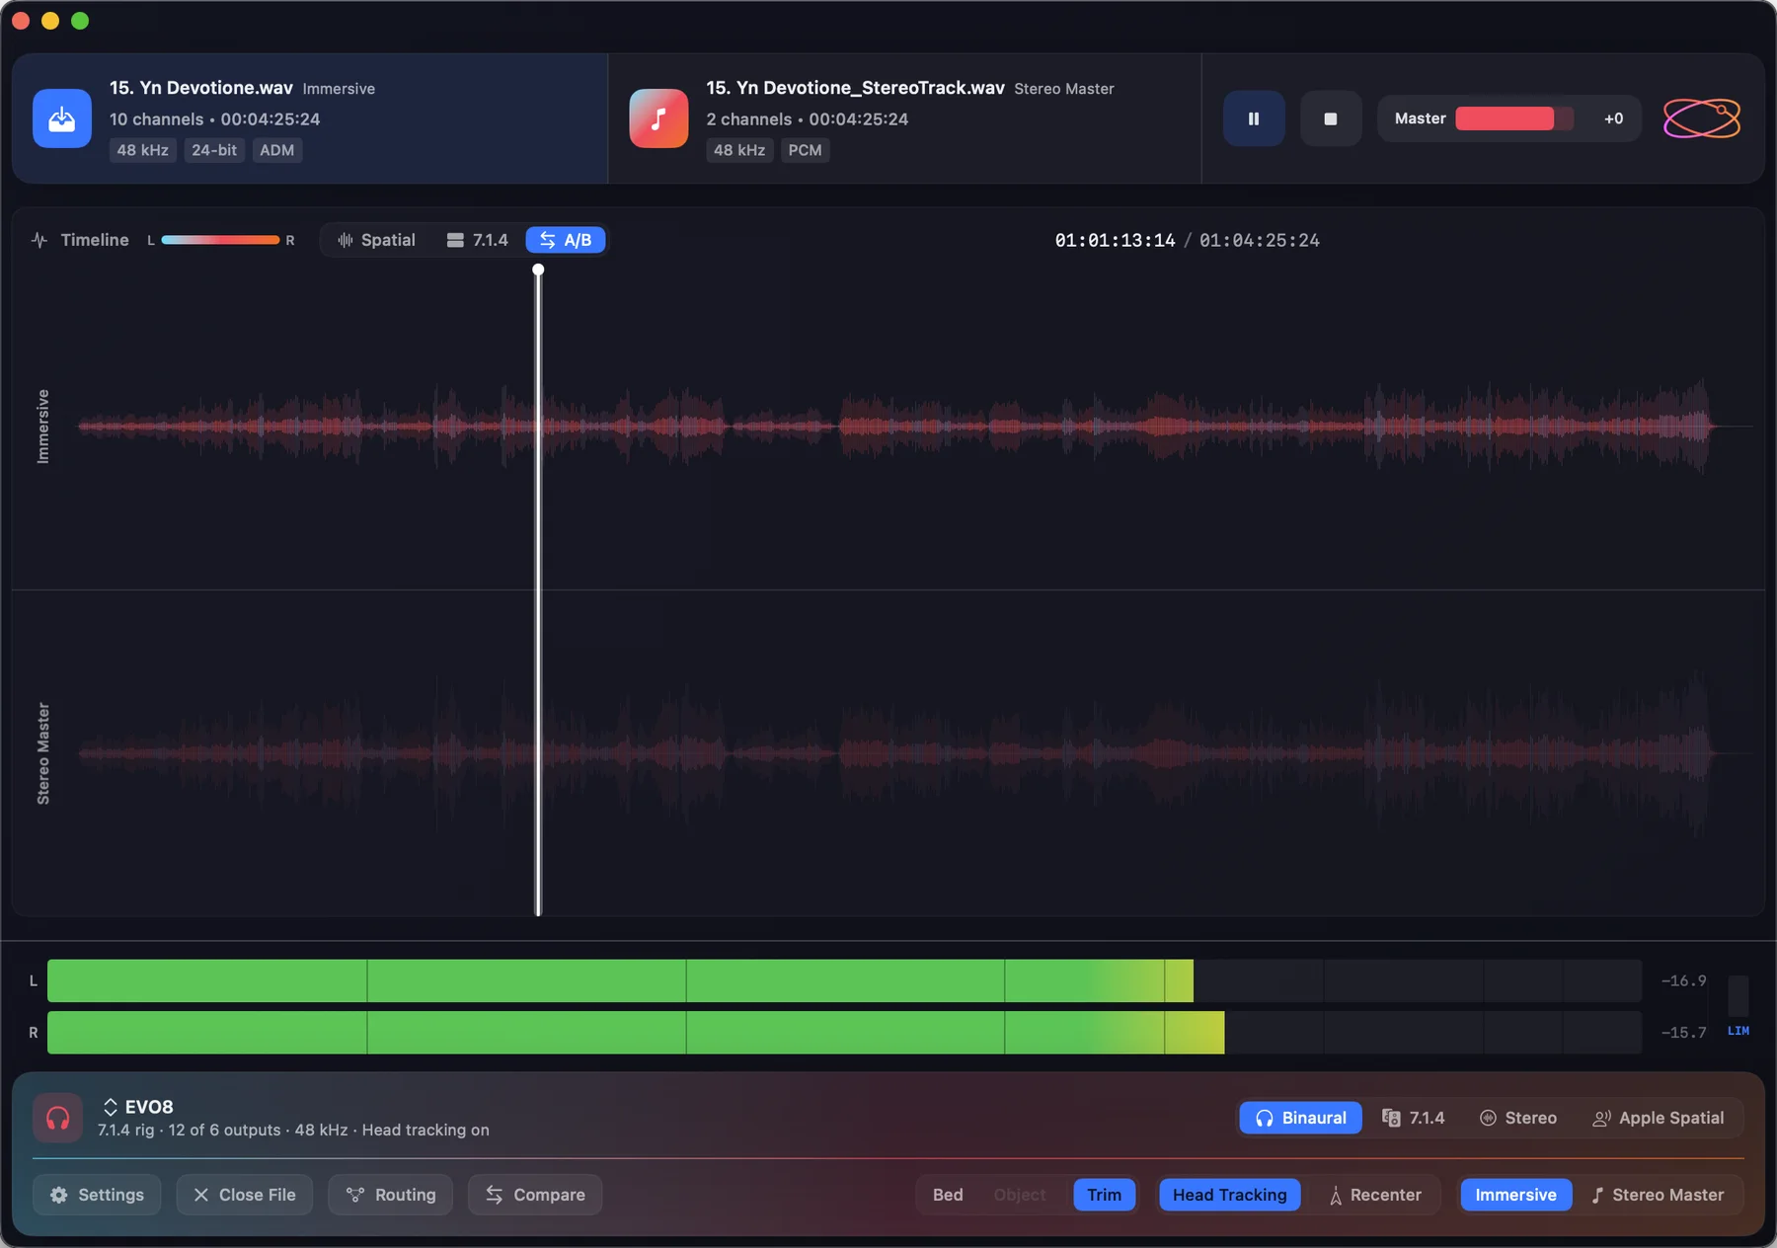Click the L/R balance gradient bar
This screenshot has width=1777, height=1248.
click(x=220, y=240)
